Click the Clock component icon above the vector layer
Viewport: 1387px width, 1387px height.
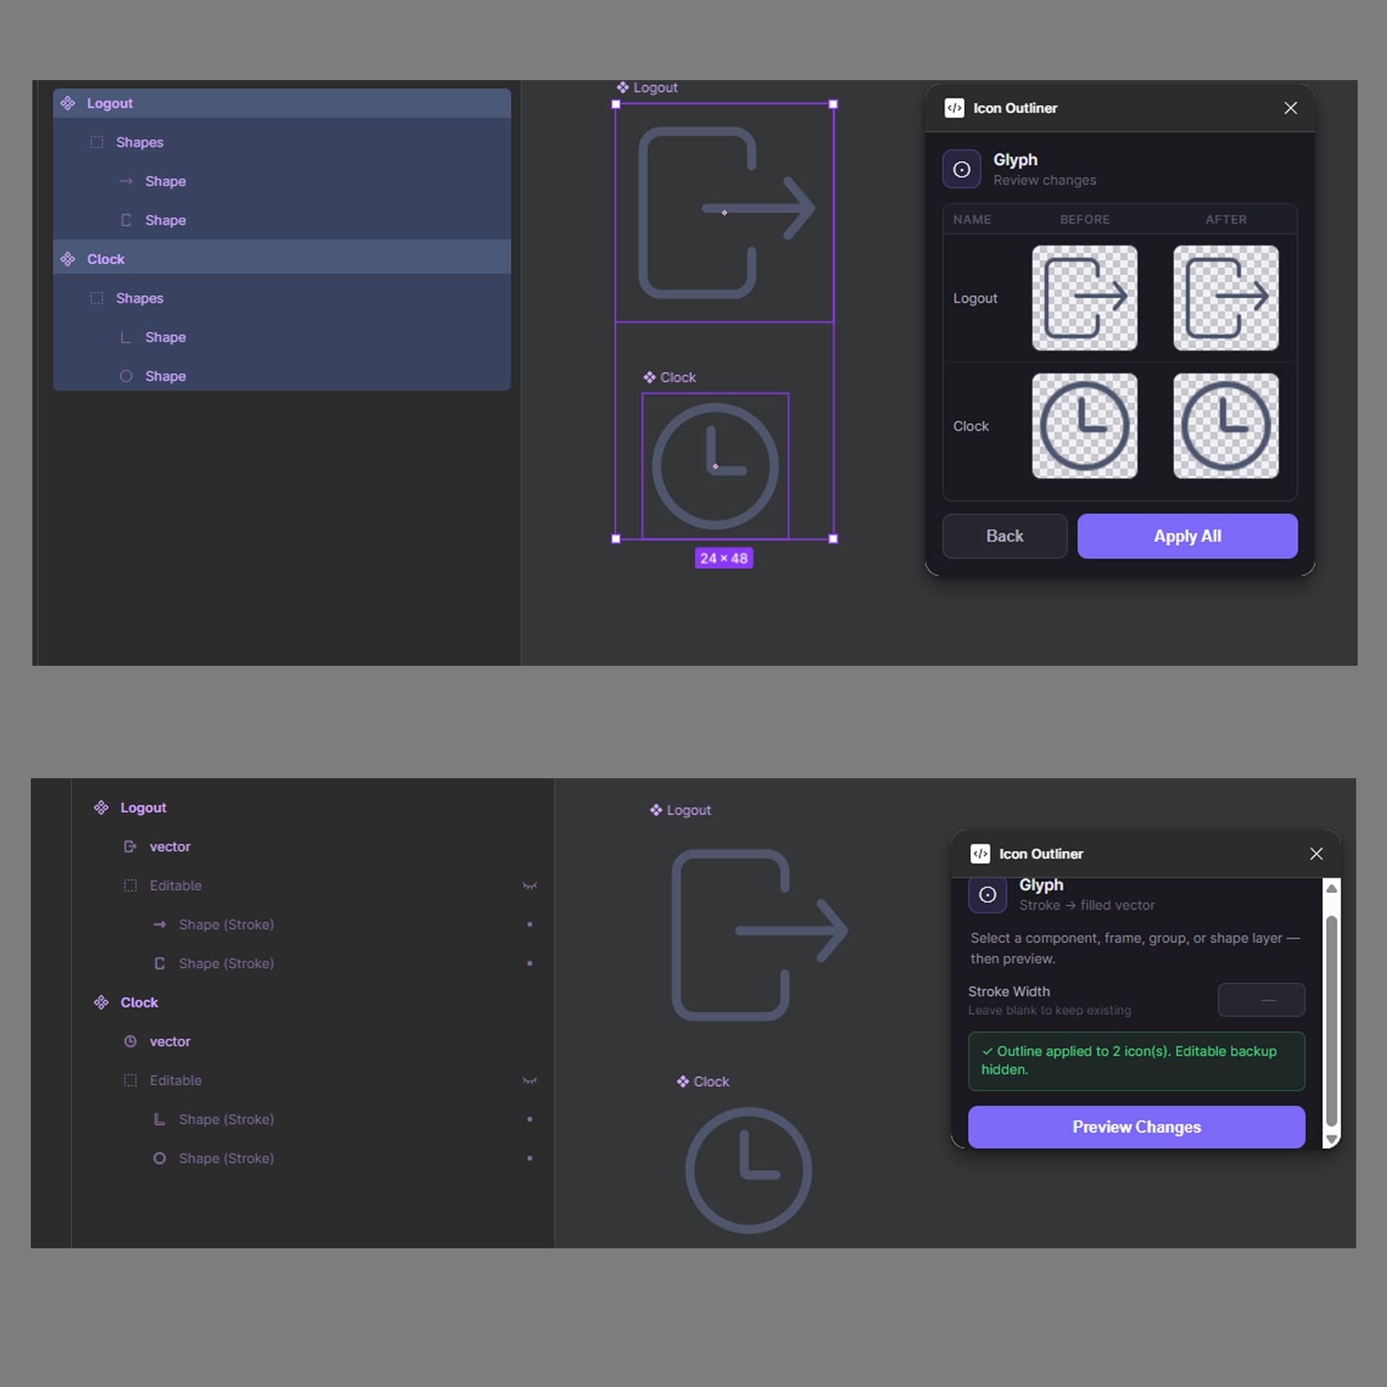(101, 1002)
